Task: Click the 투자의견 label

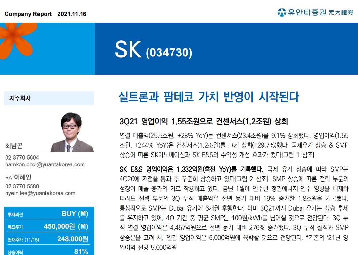Action: (15, 215)
